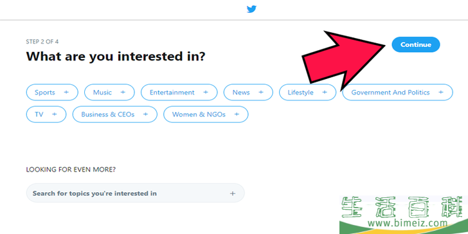Select the Entertainment interest label

(172, 92)
